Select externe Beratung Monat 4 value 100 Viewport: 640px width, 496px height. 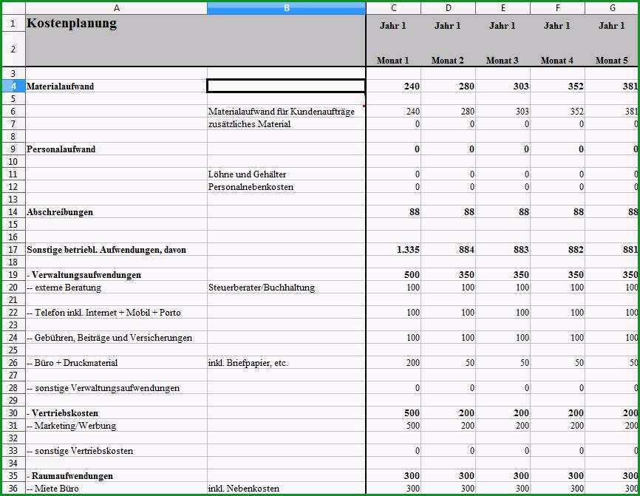557,288
